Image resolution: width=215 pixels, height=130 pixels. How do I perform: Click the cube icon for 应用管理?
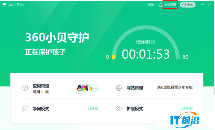(25, 88)
